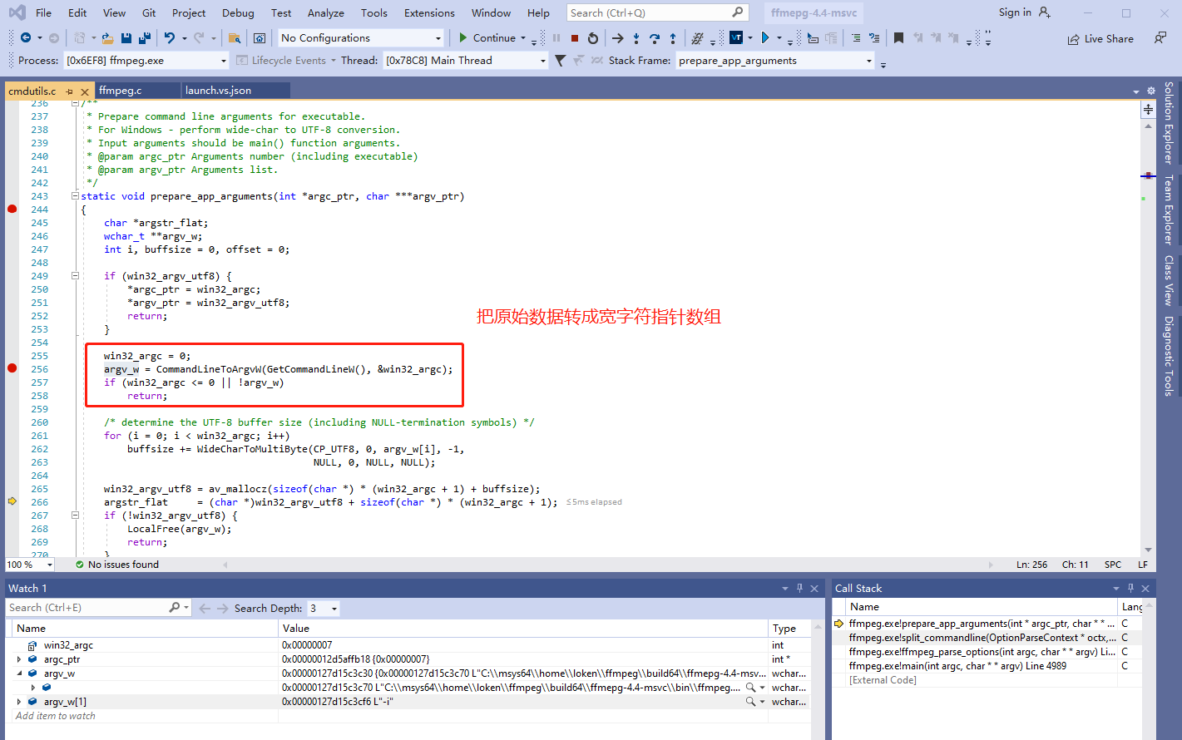Screen dimensions: 1182x740
Task: Click the Step Out icon
Action: (673, 38)
